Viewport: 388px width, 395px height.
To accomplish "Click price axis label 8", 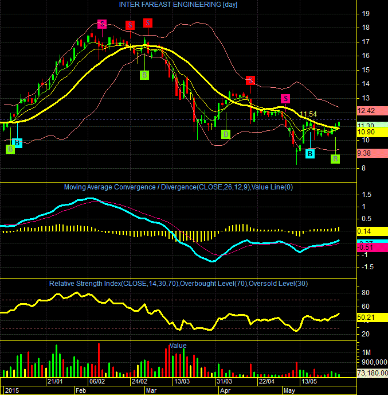I will coord(363,168).
